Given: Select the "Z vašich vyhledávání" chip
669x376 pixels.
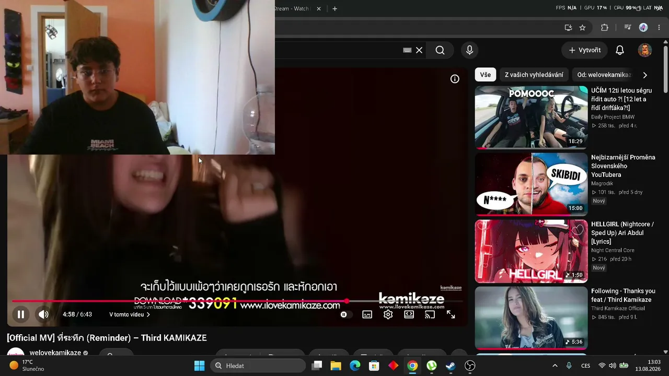Looking at the screenshot, I should pyautogui.click(x=534, y=75).
